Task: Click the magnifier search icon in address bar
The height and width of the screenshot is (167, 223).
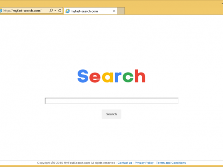Action: 51,11
